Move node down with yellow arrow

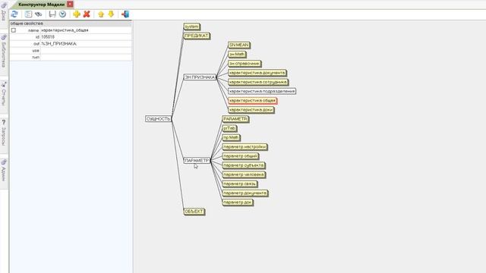111,14
